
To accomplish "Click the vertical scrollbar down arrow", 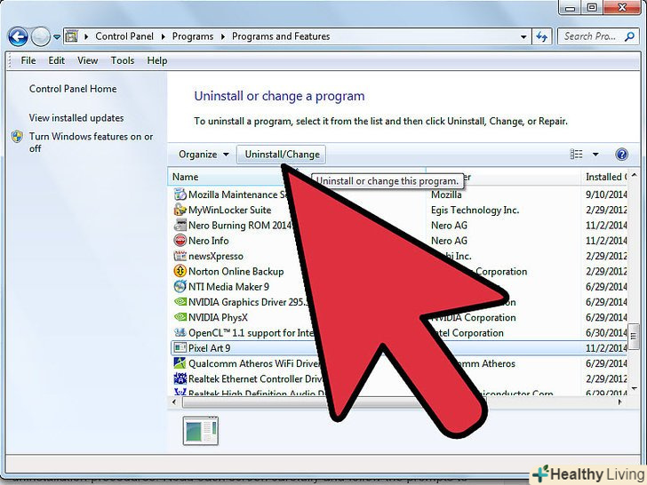I will (x=635, y=388).
